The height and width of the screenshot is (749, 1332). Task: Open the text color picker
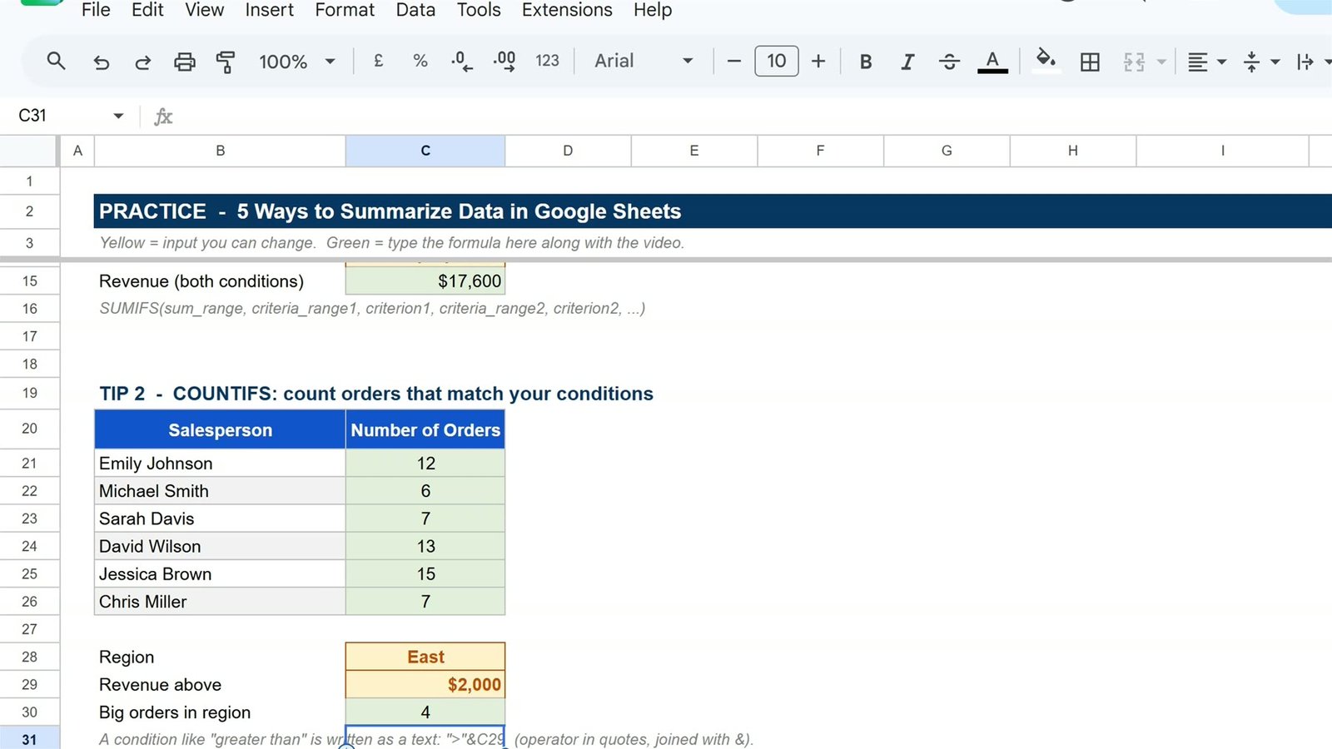click(992, 62)
